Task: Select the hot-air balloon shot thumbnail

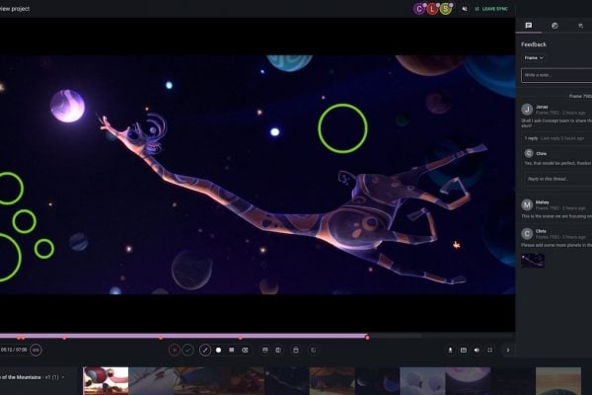Action: coord(106,381)
